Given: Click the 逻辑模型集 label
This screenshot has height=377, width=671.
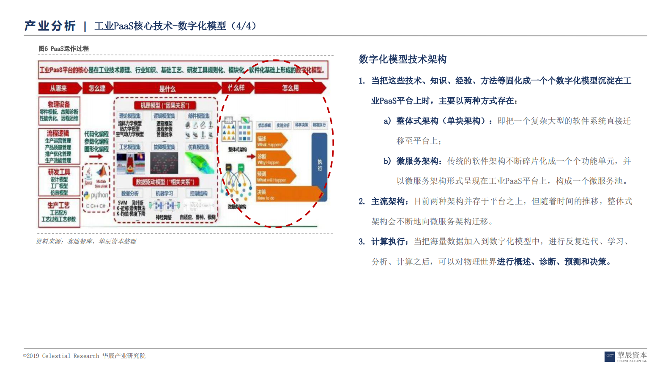Looking at the screenshot, I should coord(164,116).
